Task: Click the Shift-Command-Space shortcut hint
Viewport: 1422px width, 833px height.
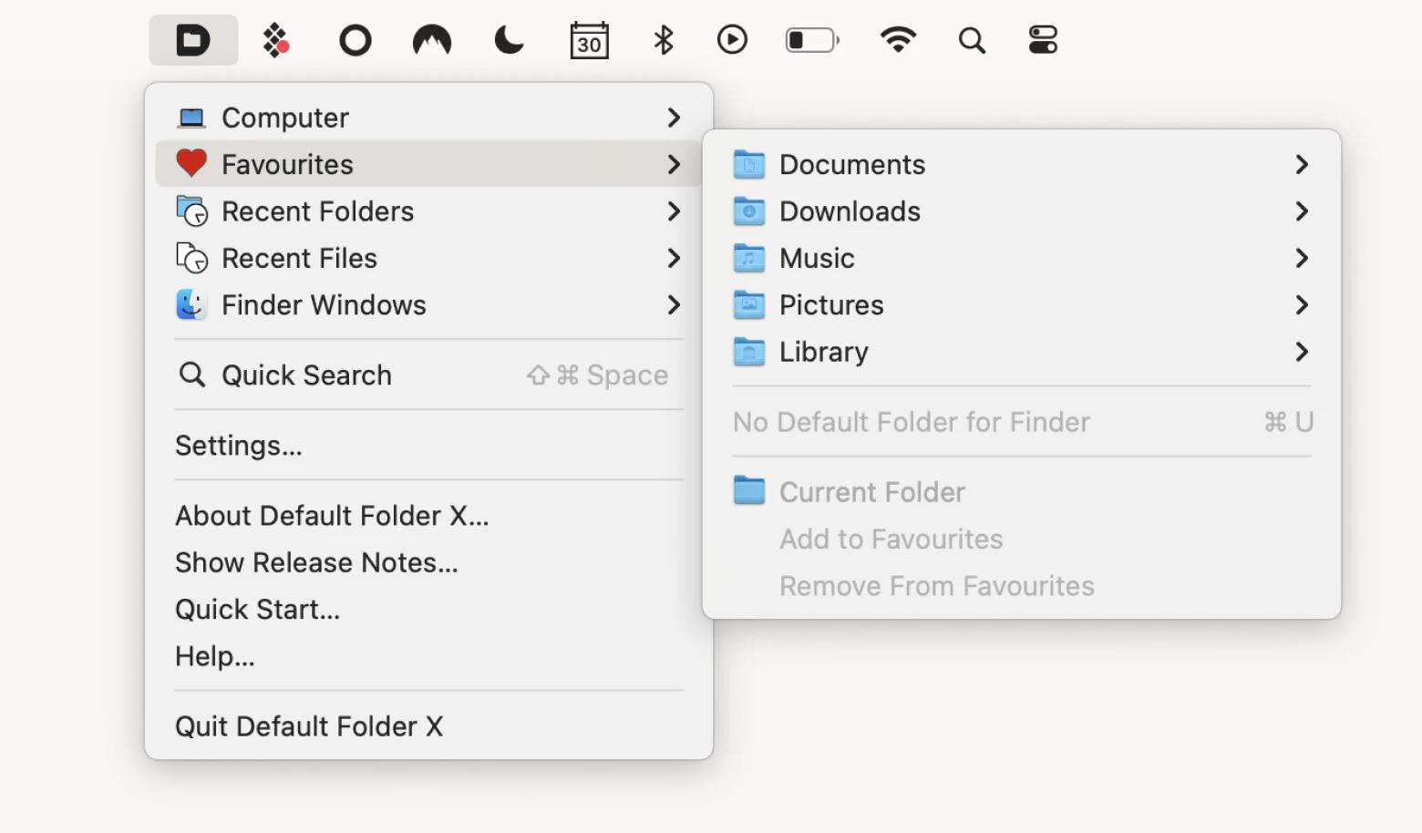Action: [x=597, y=375]
